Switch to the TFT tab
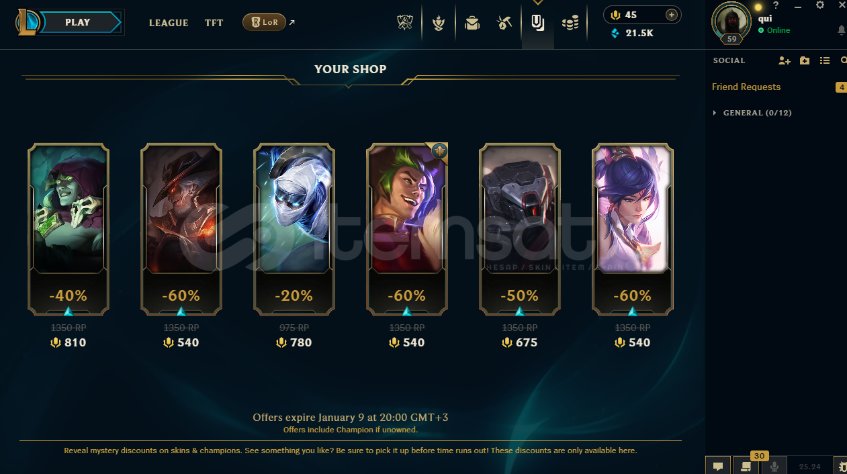847x474 pixels. 214,23
